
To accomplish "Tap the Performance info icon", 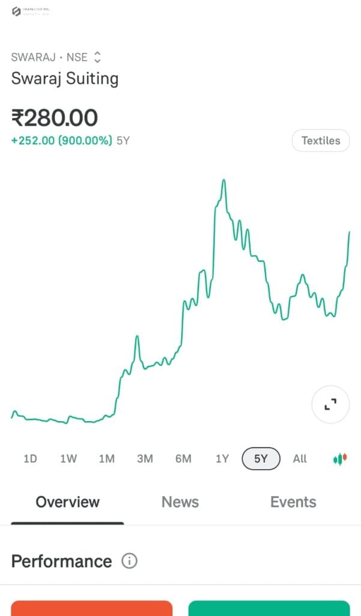I will pos(129,561).
